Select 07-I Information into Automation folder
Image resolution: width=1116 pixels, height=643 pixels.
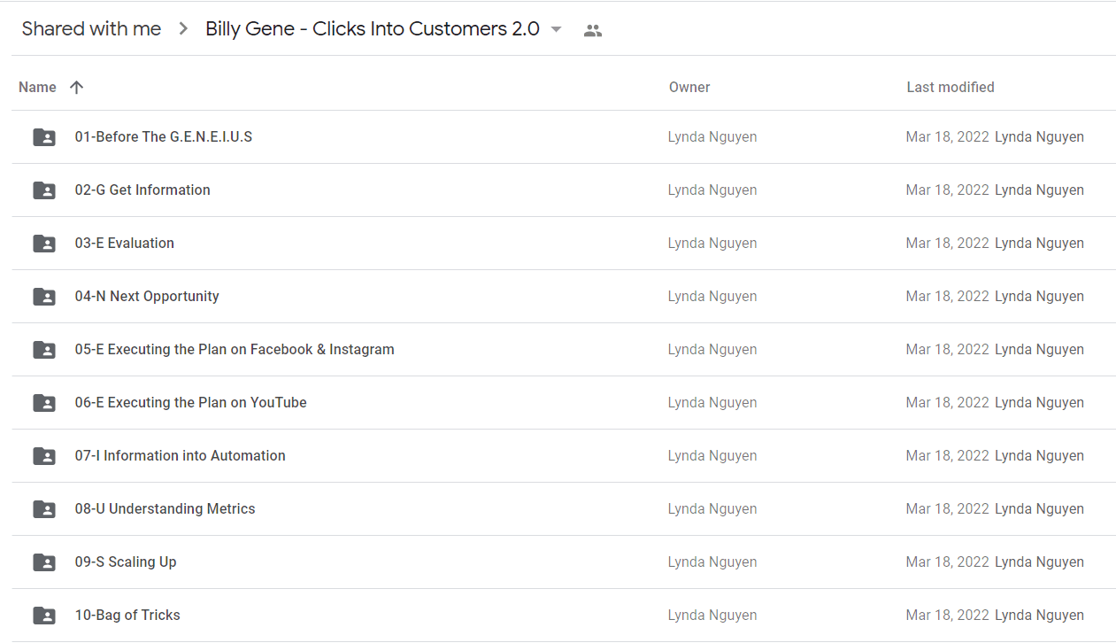tap(563, 455)
